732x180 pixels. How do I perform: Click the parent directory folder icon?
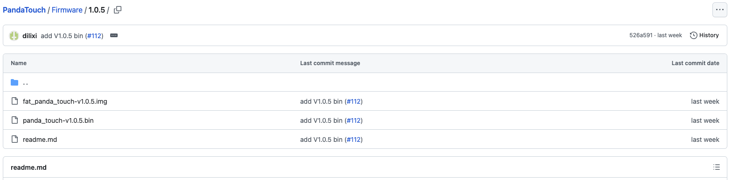14,82
